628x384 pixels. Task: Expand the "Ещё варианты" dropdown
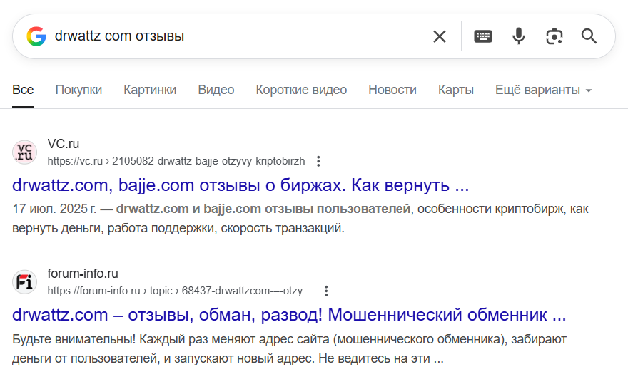click(x=544, y=90)
